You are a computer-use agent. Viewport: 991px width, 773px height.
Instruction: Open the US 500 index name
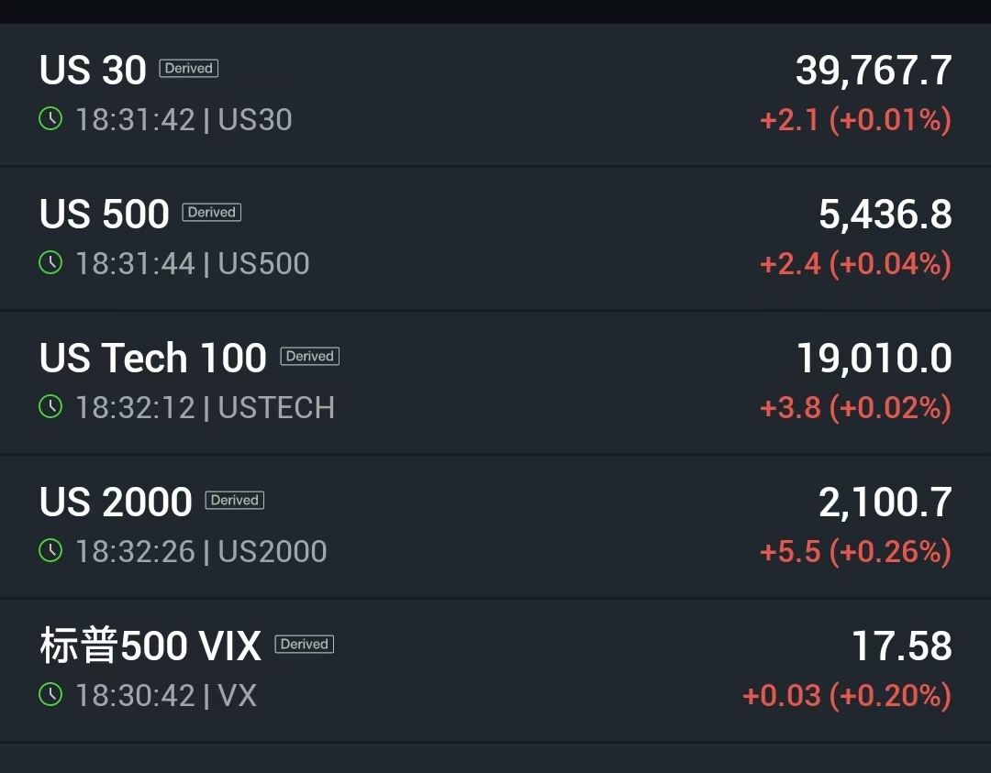[105, 215]
